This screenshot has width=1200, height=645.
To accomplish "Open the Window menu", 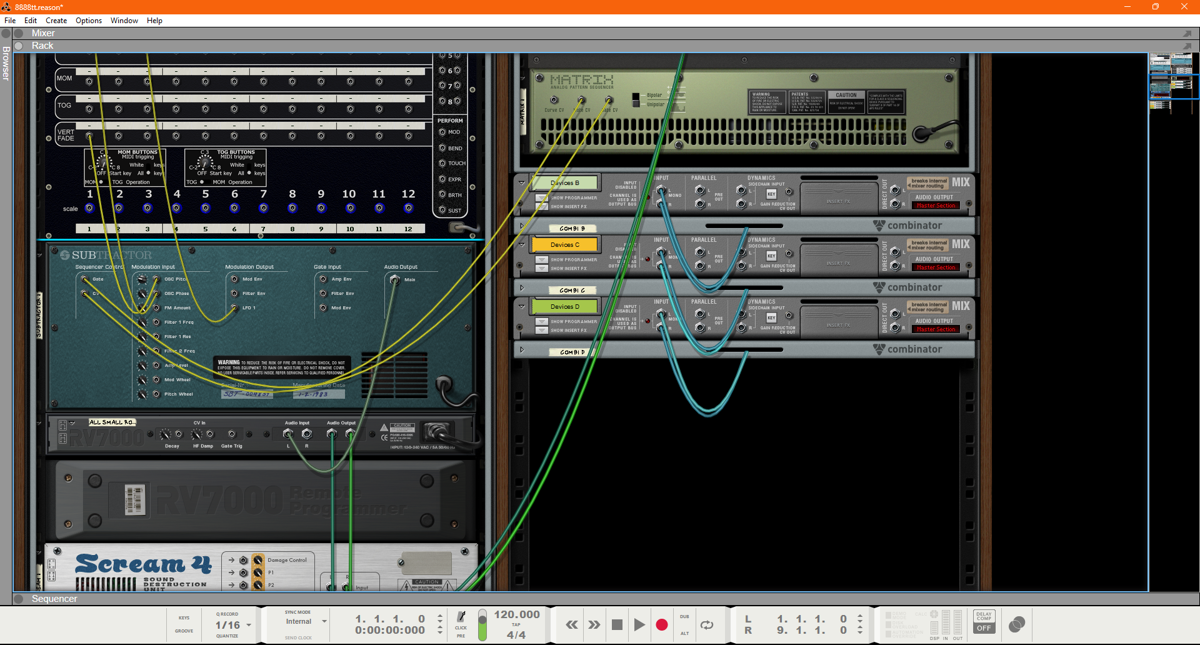I will point(124,21).
